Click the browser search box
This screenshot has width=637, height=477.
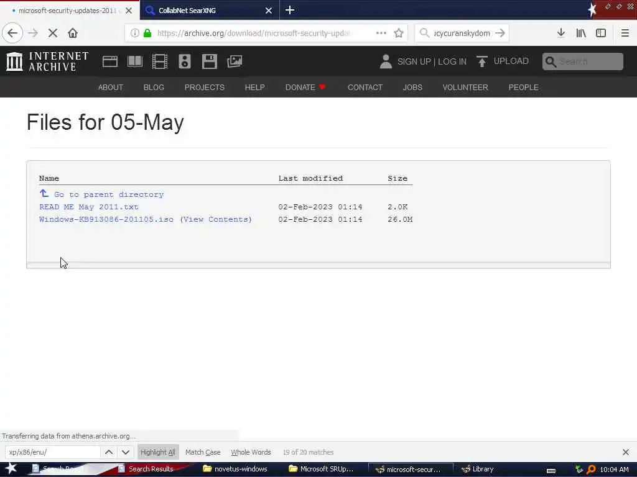pyautogui.click(x=461, y=33)
